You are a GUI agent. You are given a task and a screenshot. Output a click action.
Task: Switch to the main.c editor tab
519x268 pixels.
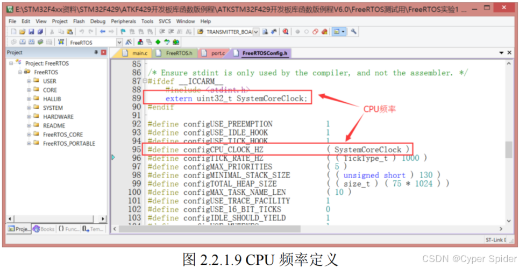(x=136, y=53)
